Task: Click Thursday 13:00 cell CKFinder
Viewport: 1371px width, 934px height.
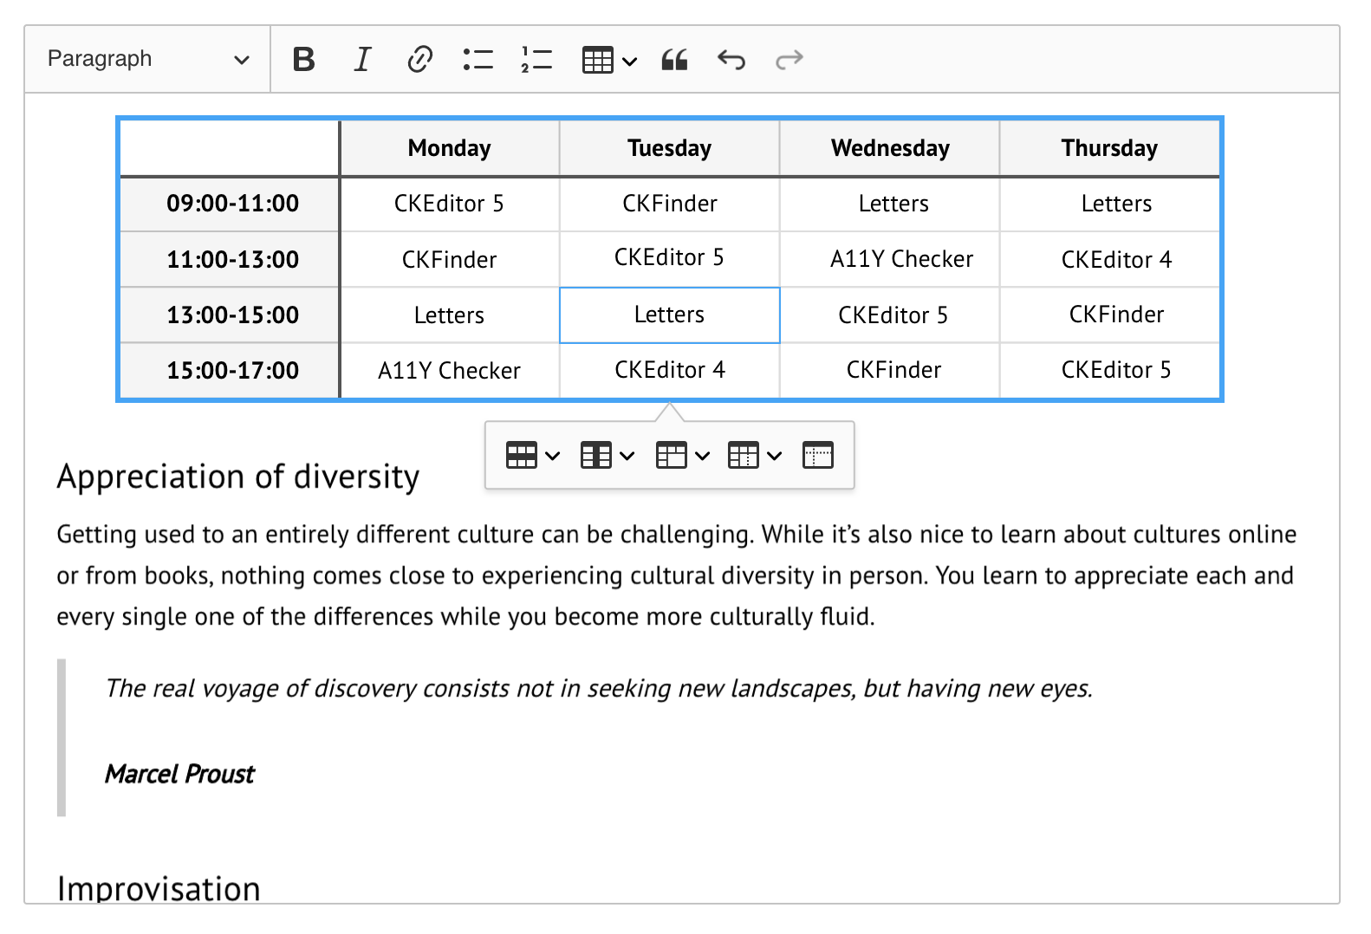Action: coord(1110,315)
